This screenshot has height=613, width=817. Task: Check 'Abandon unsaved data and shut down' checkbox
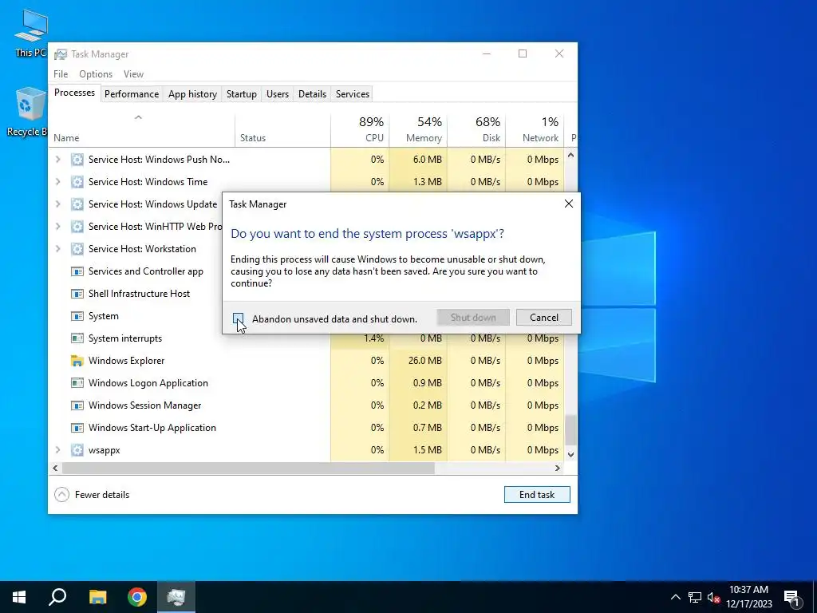click(x=238, y=318)
